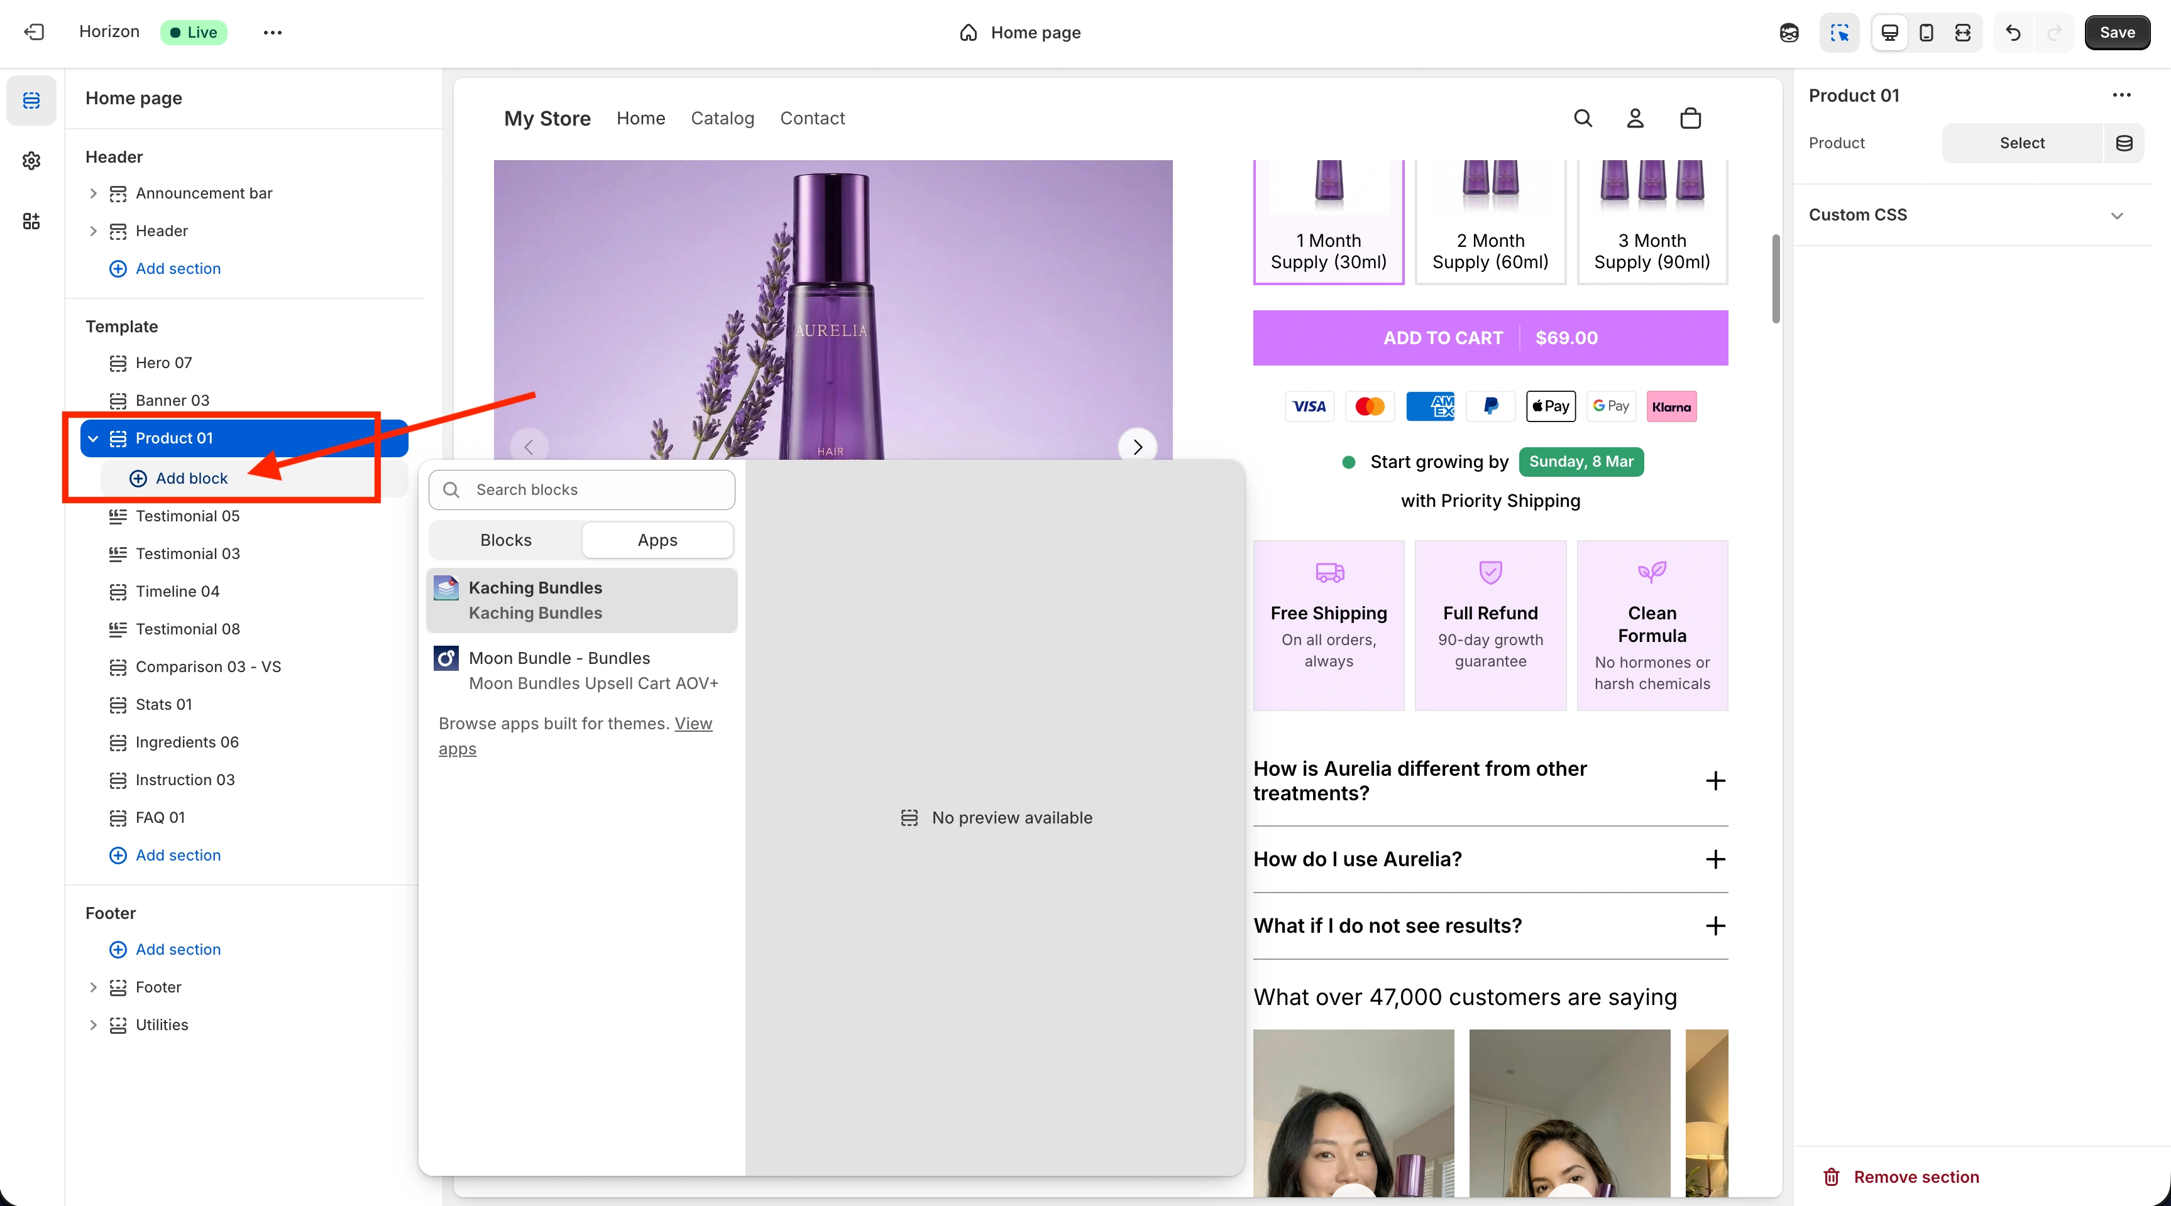The image size is (2171, 1206).
Task: Expand the Custom CSS panel
Action: (2118, 215)
